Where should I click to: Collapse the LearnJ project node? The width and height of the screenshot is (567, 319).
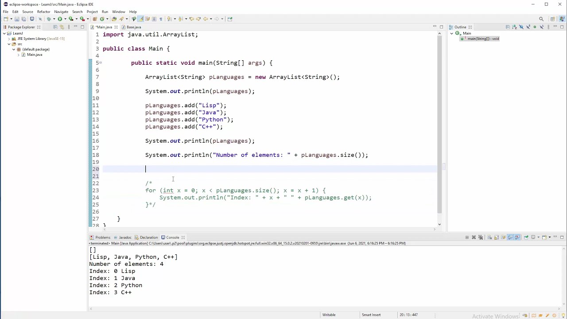point(4,33)
